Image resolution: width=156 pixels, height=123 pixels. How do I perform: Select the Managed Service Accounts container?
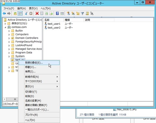pyautogui.click(x=29, y=49)
